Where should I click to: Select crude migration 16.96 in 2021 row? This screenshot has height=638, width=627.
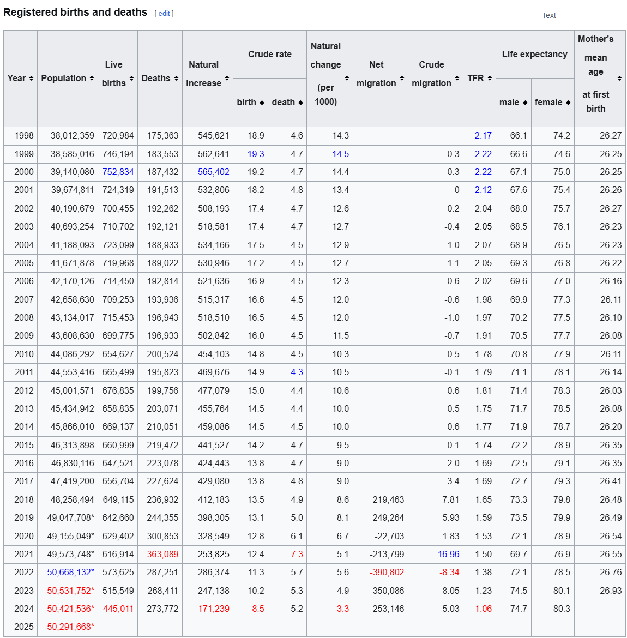448,554
